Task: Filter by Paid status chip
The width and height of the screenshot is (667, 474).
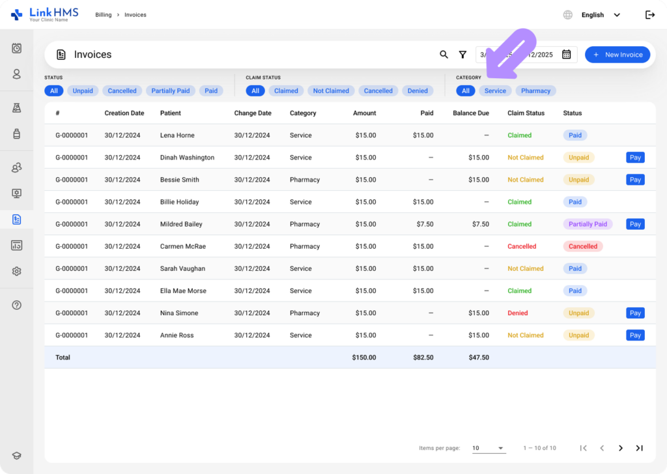Action: click(211, 91)
